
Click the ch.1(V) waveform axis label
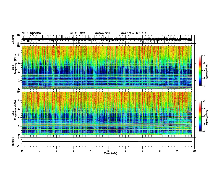[x=13, y=39]
